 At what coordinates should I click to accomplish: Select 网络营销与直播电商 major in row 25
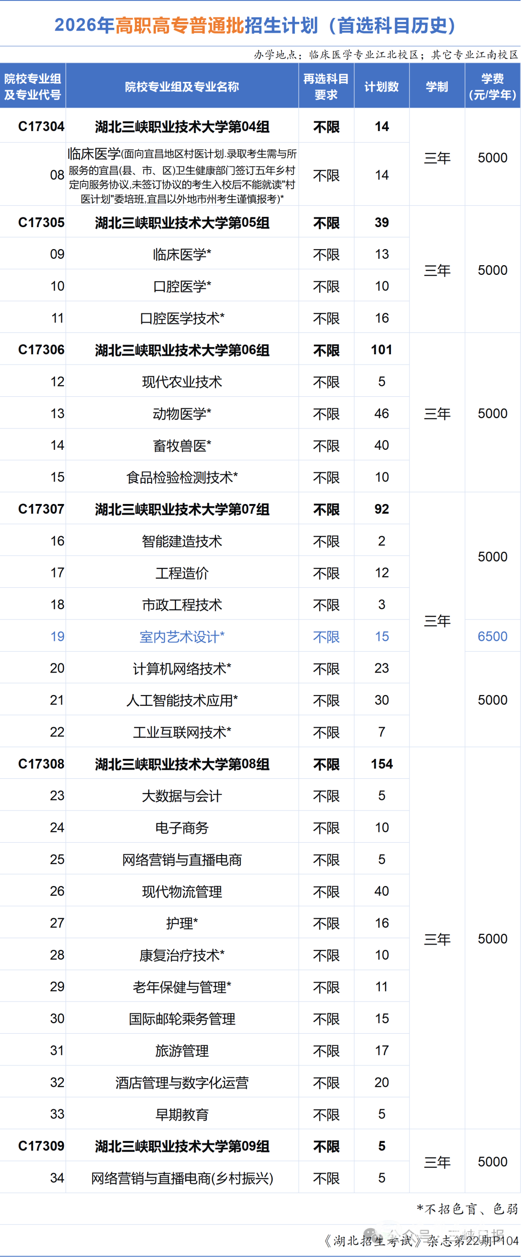click(x=182, y=859)
